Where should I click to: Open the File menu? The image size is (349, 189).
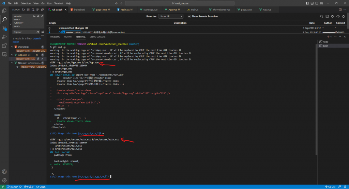click(10, 3)
